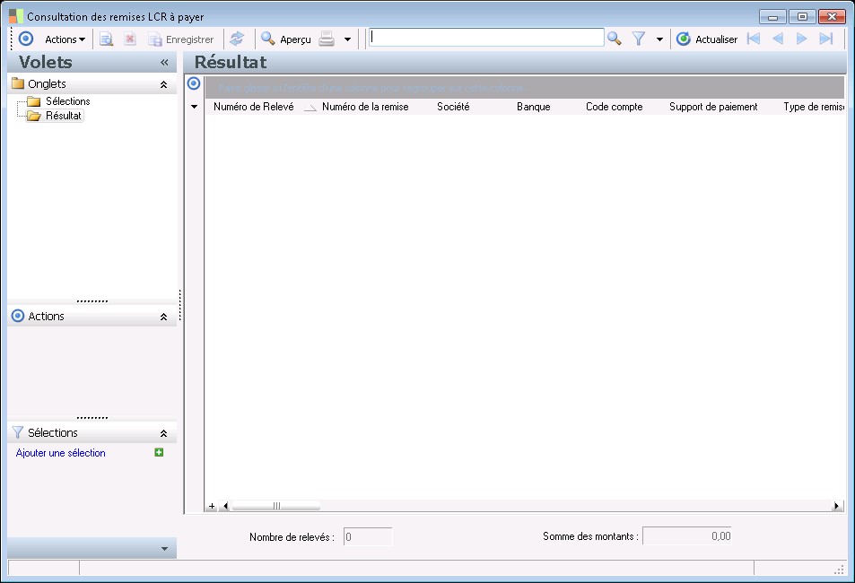Go to previous record arrow icon
The image size is (855, 583).
(x=778, y=39)
